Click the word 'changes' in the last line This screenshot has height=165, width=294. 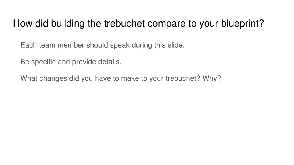[x=53, y=78]
